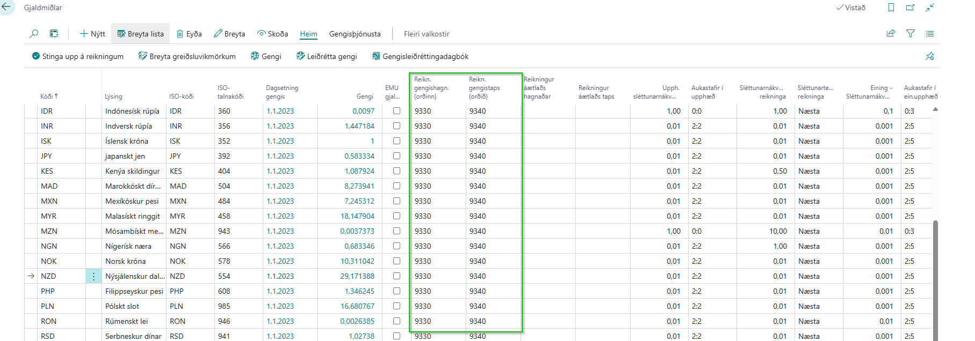This screenshot has width=975, height=341.
Task: Click the collapse page arrows icon
Action: (930, 8)
